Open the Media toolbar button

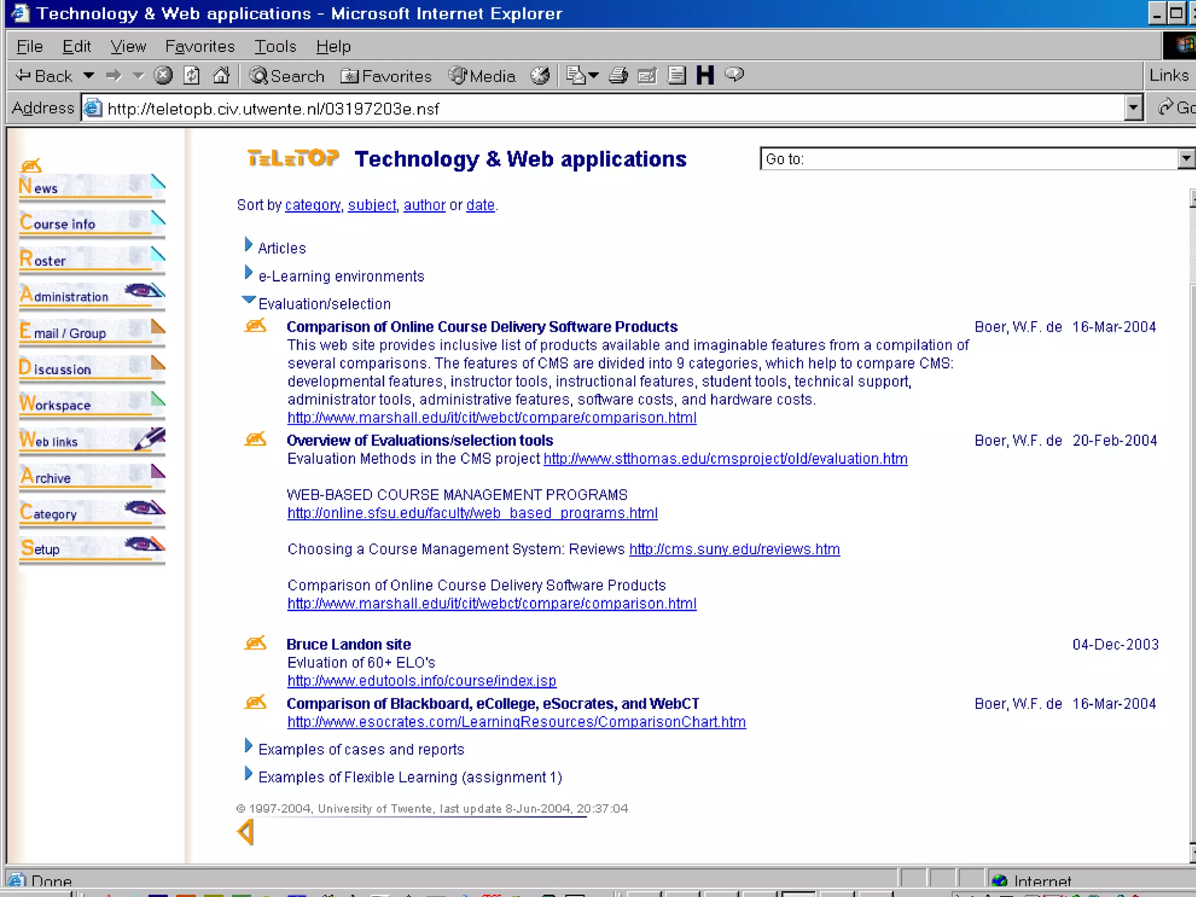(482, 76)
